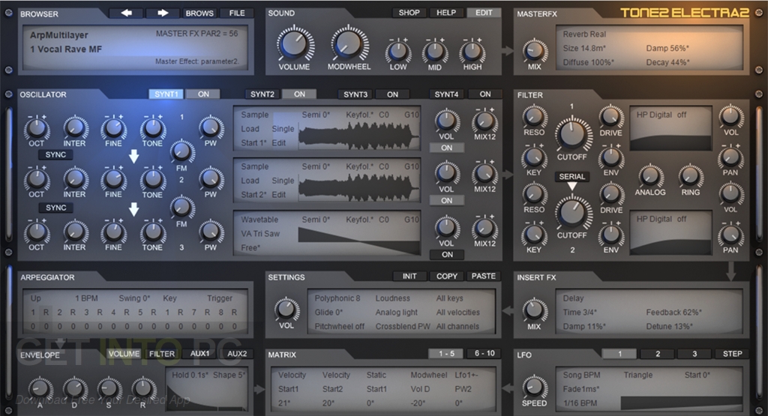Toggle SYNC between oscillator 2 and 3
768x416 pixels.
[55, 208]
